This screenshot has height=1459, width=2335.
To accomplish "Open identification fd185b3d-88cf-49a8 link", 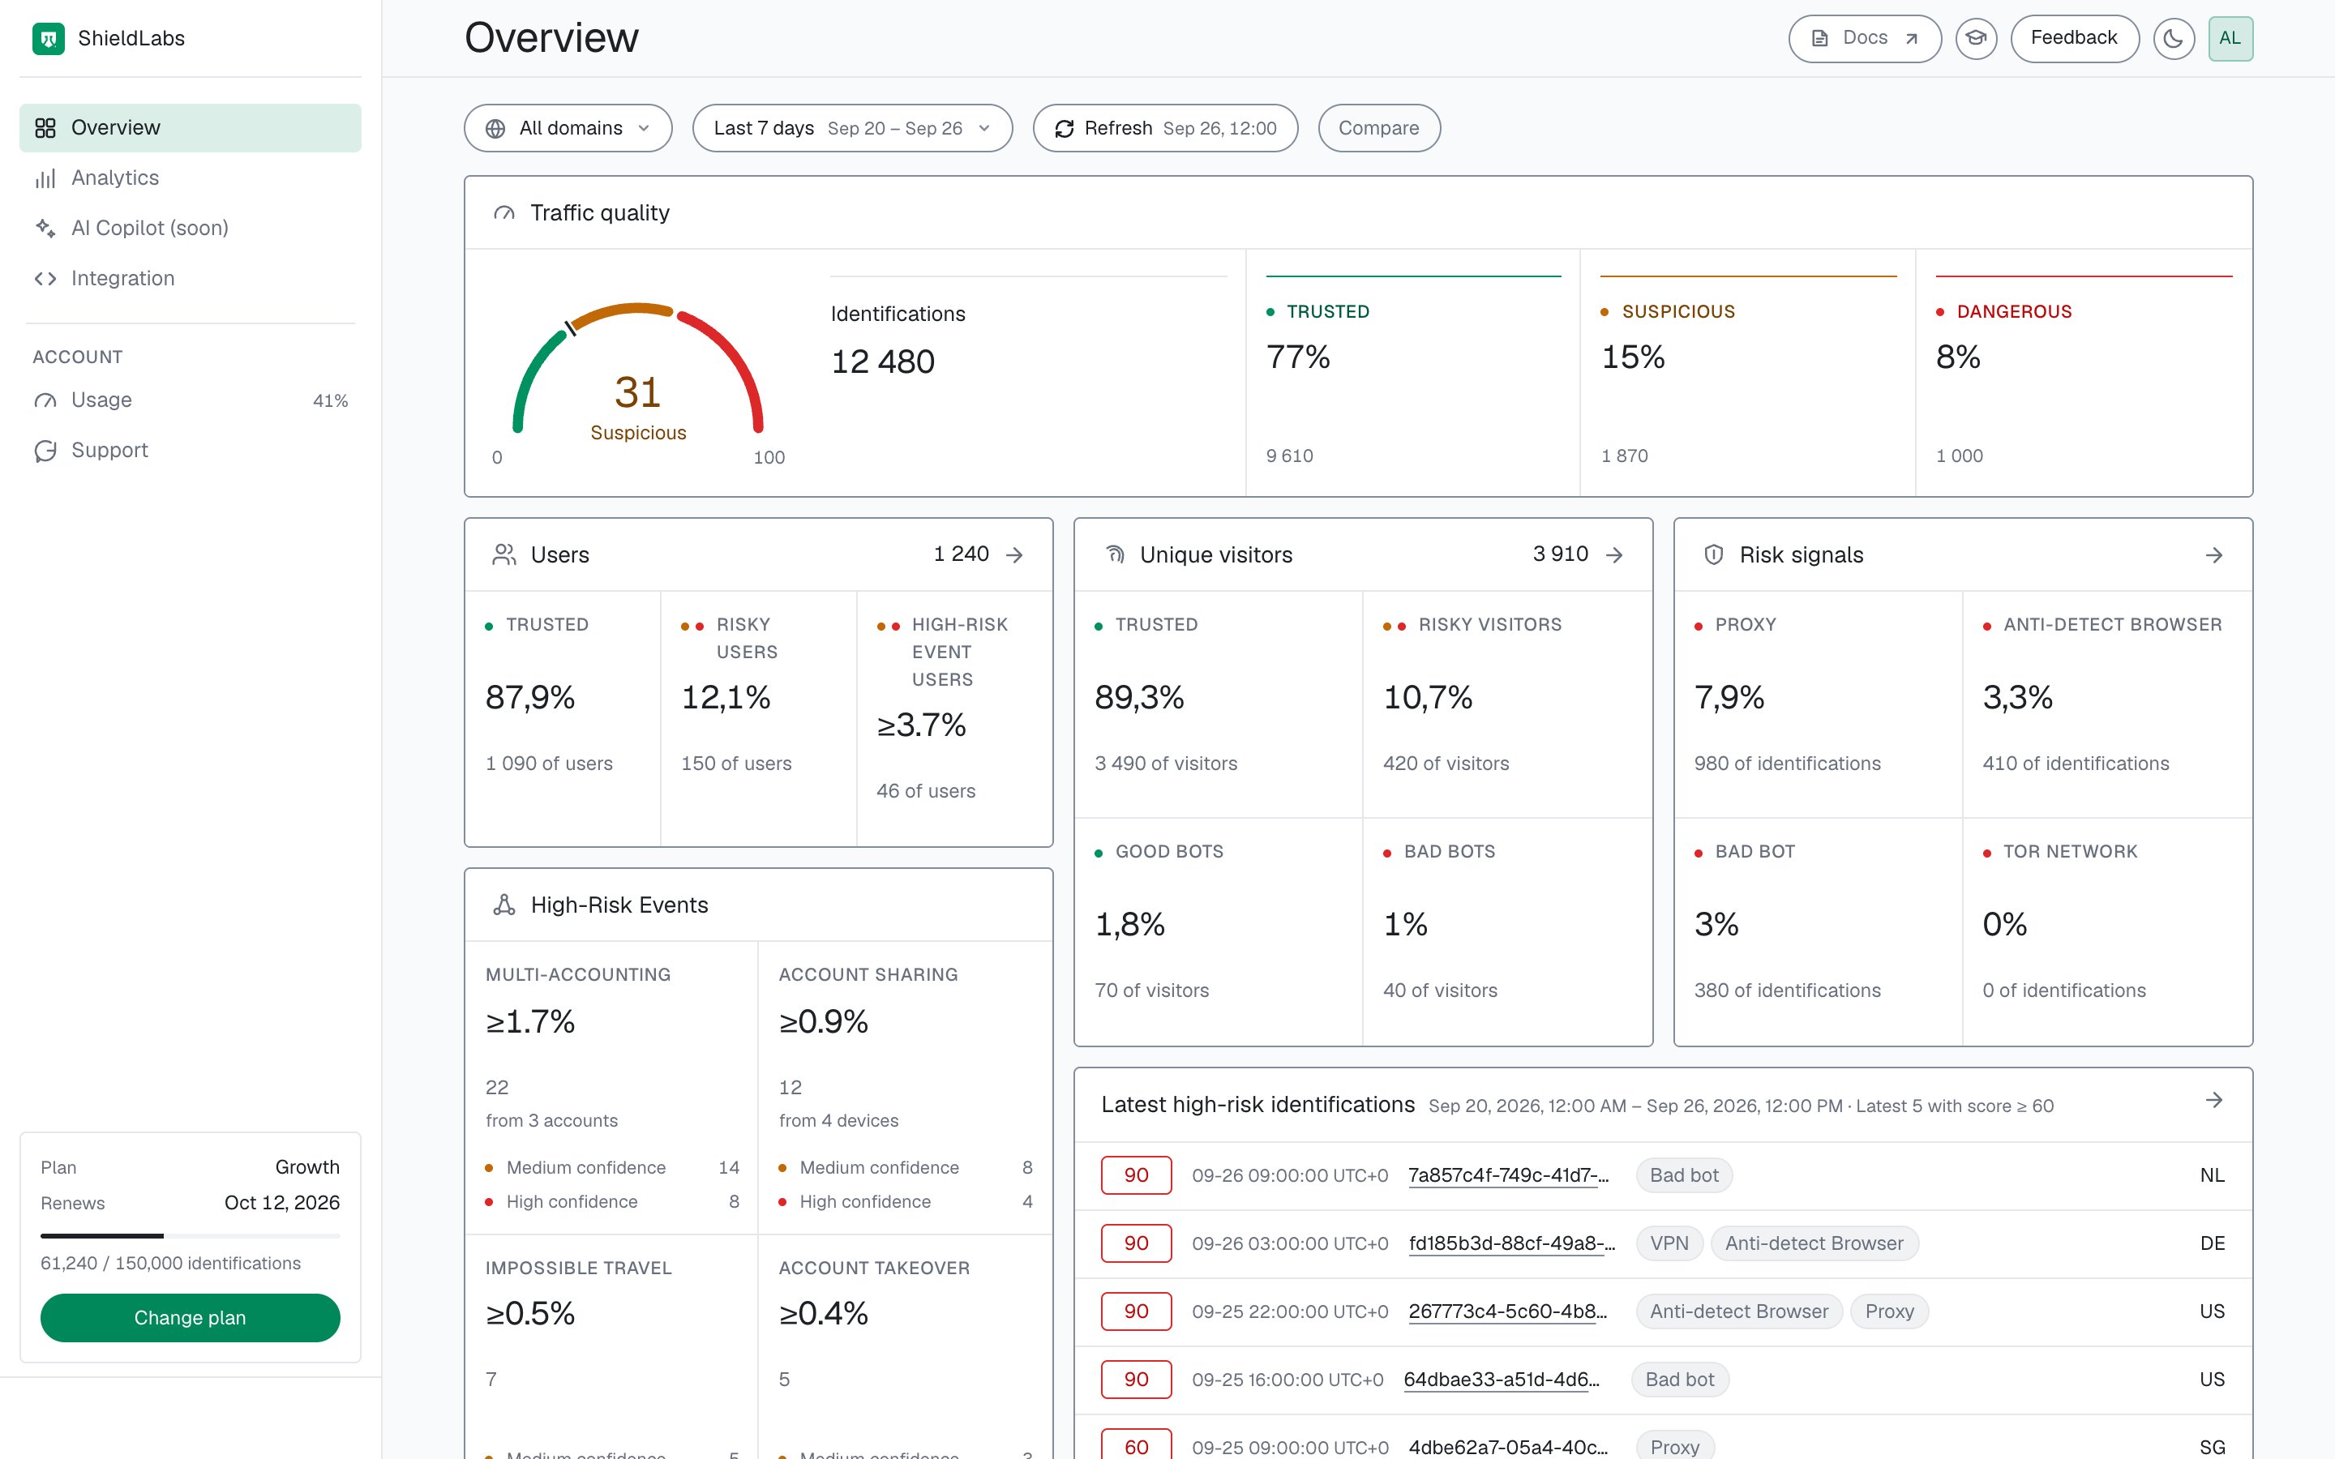I will coord(1511,1243).
